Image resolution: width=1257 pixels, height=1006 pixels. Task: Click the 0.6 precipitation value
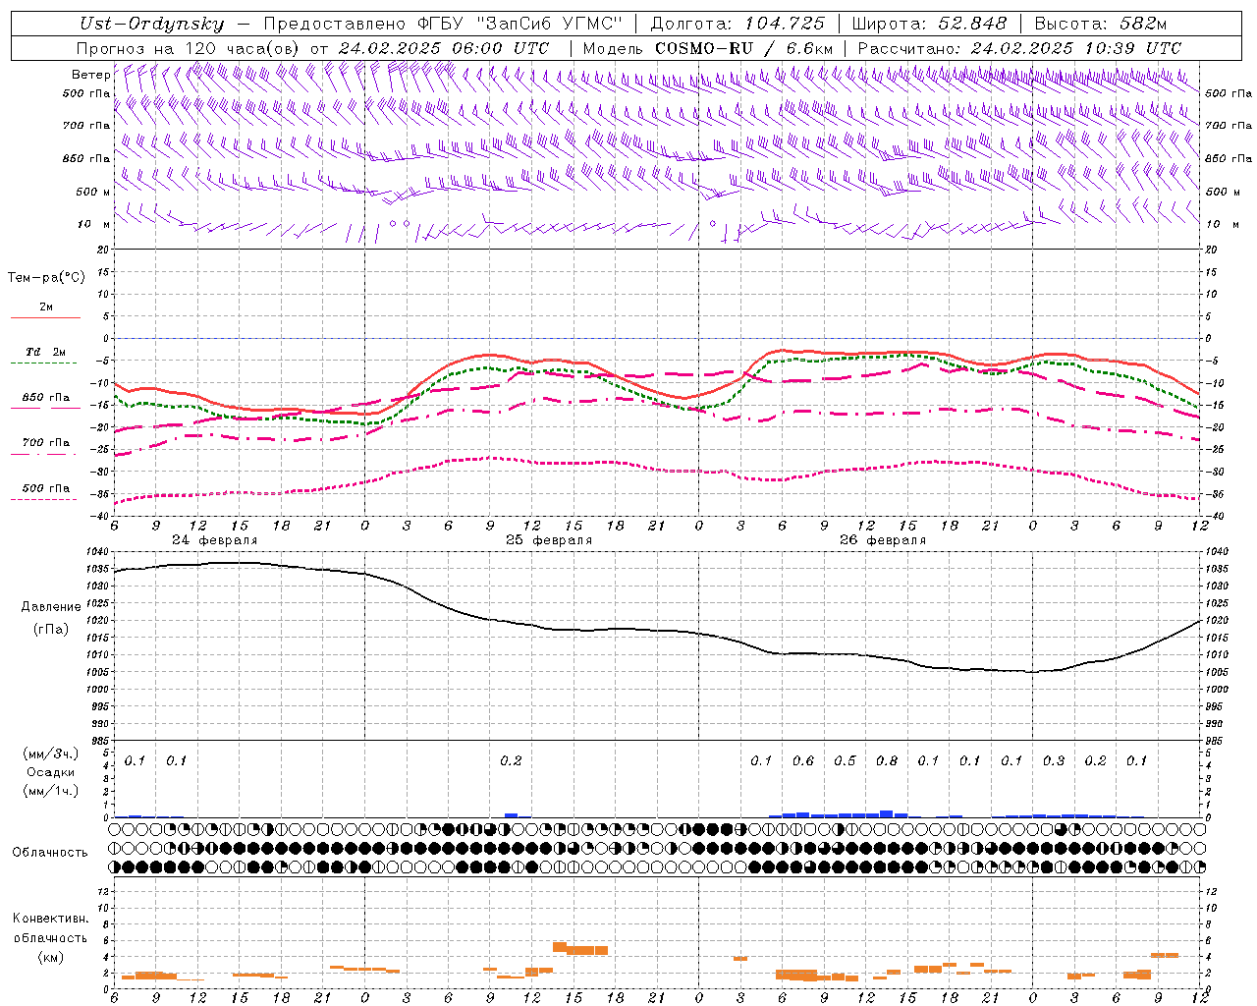coord(803,760)
